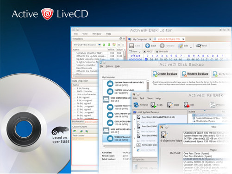The width and height of the screenshot is (232, 174).
Task: Click Refresh in KillDisk toolbar
Action: click(x=141, y=105)
